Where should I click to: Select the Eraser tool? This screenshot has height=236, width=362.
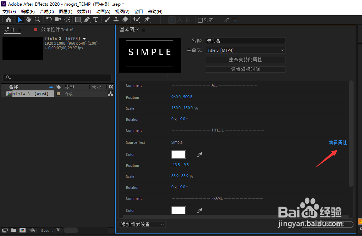click(125, 20)
